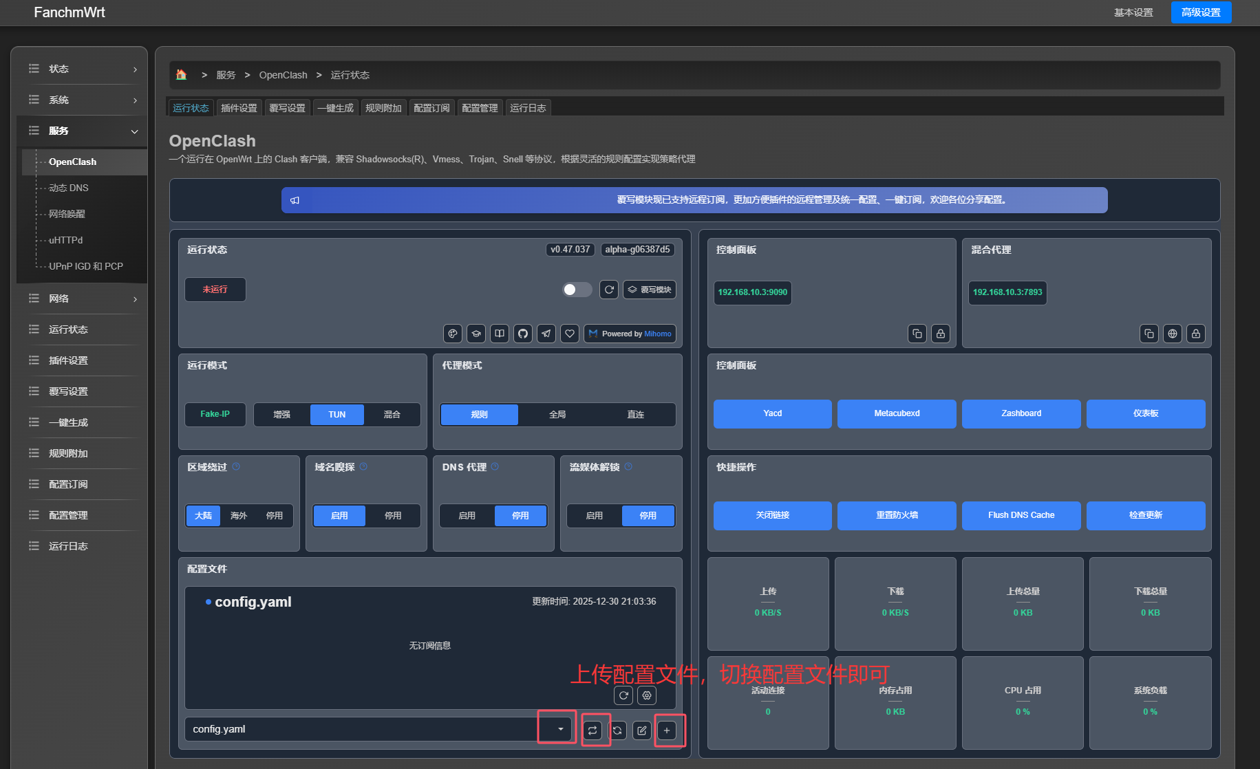
Task: Click the GitHub icon in the run status panel
Action: 523,334
